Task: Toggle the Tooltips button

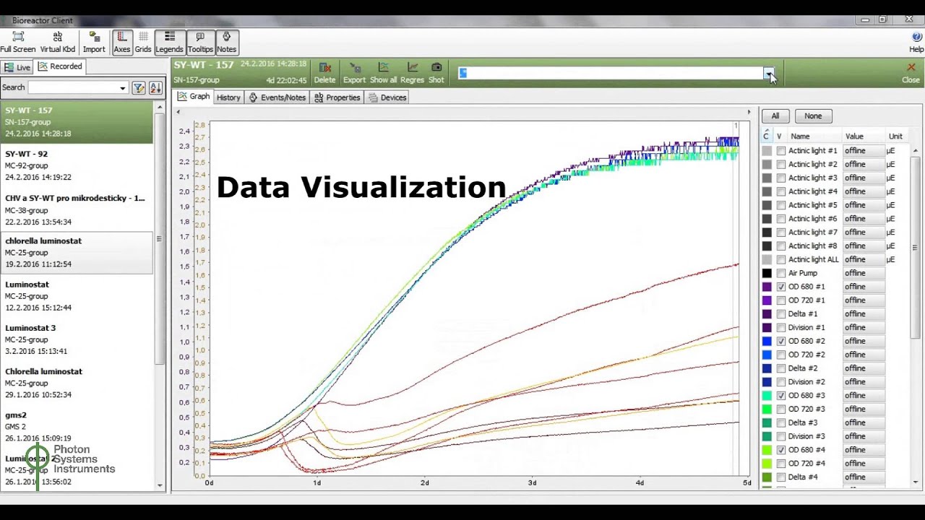Action: [200, 42]
